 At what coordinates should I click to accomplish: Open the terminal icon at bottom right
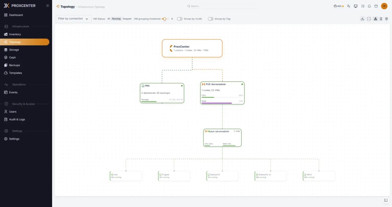point(385,200)
